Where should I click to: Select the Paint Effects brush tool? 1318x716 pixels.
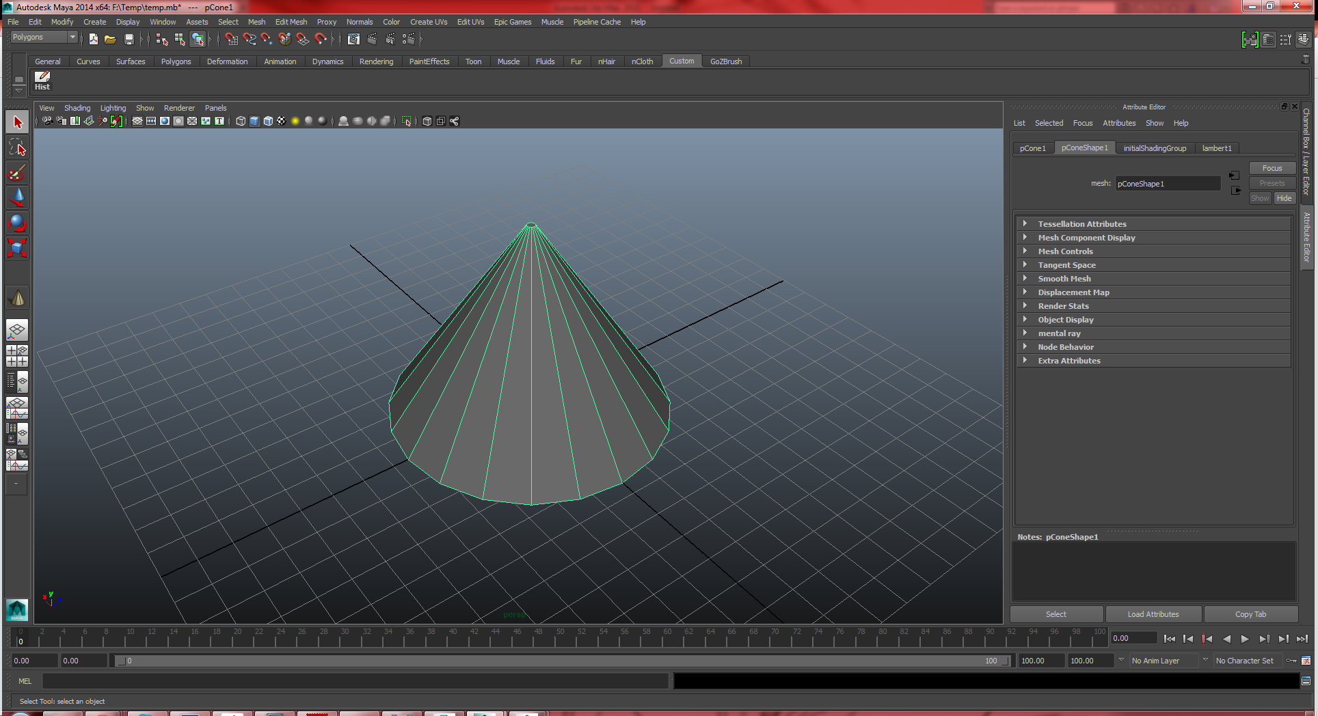pyautogui.click(x=16, y=172)
